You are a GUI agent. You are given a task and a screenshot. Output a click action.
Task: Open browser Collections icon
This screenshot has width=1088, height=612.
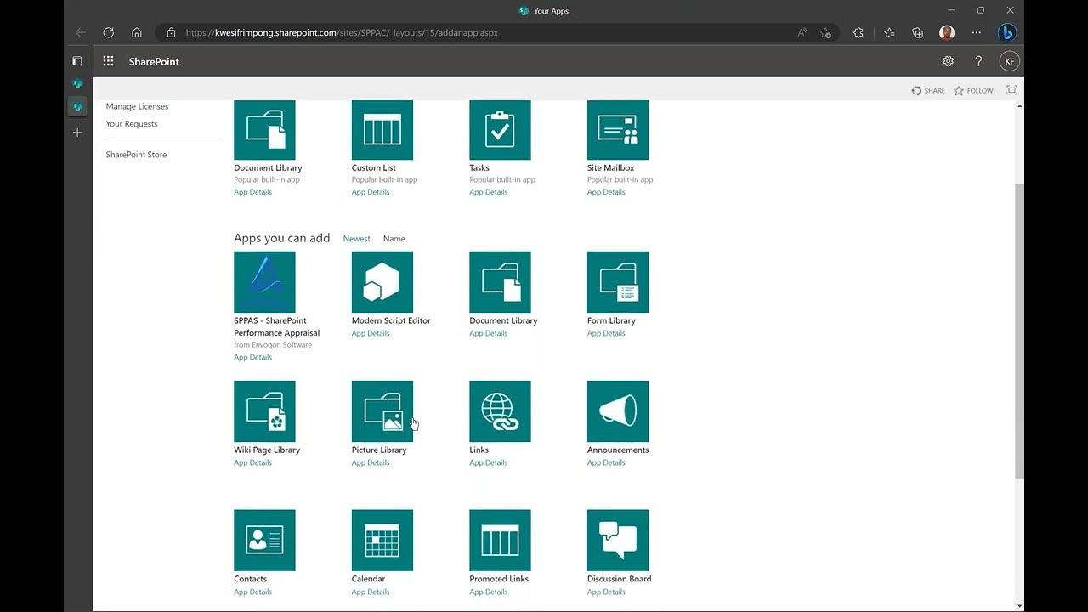coord(917,32)
